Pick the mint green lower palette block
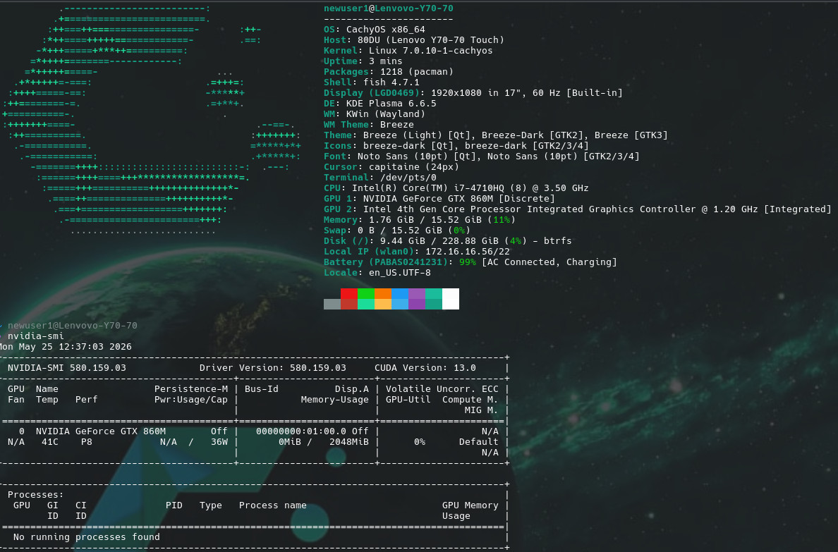838x552 pixels. coord(366,304)
